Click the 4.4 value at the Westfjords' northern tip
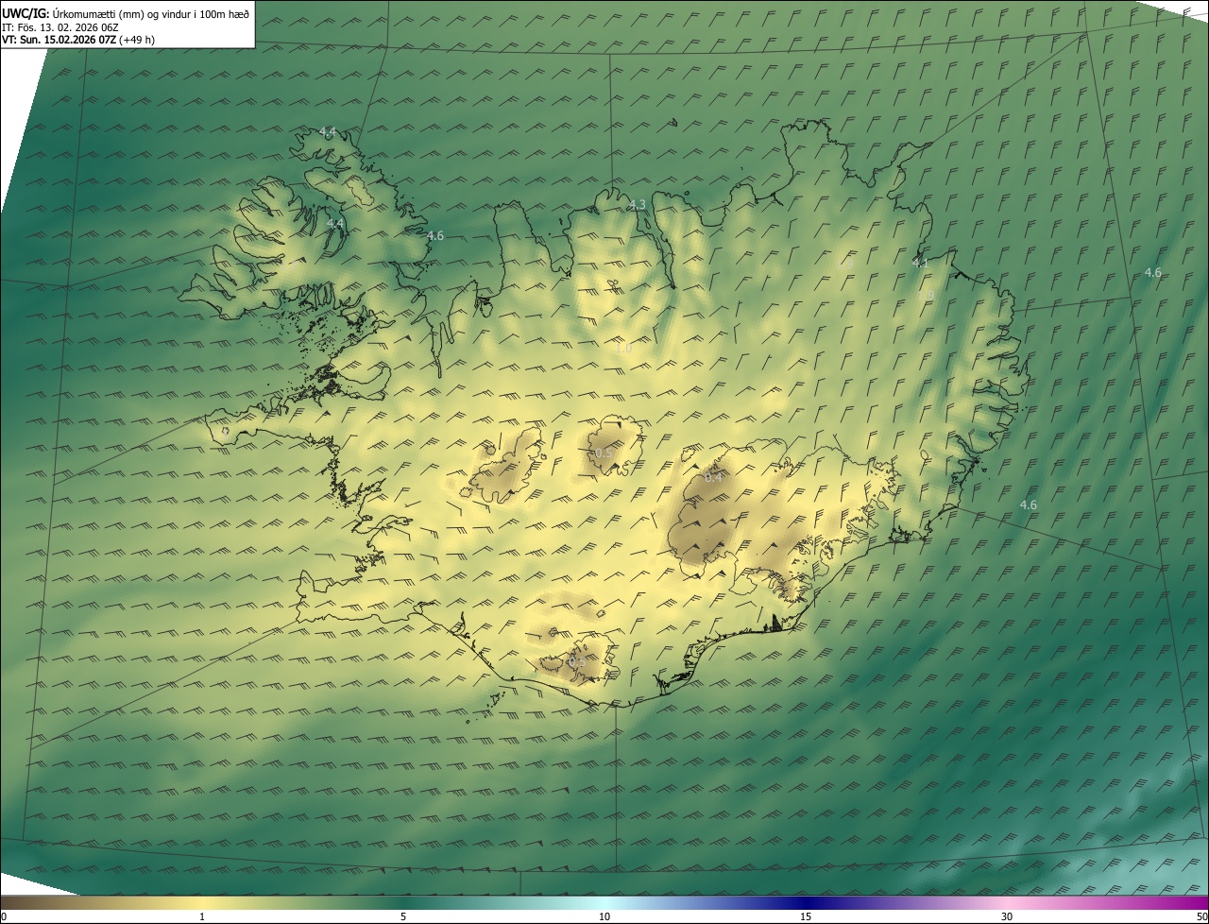Image resolution: width=1209 pixels, height=924 pixels. 328,132
